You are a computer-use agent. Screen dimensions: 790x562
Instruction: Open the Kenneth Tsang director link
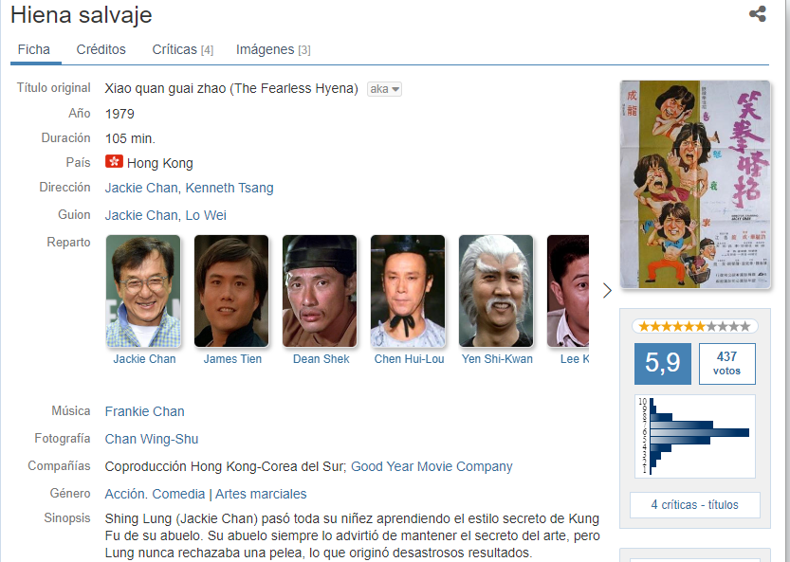pos(230,188)
